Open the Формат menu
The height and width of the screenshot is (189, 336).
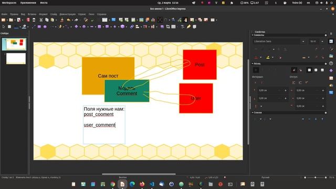[x=43, y=14]
